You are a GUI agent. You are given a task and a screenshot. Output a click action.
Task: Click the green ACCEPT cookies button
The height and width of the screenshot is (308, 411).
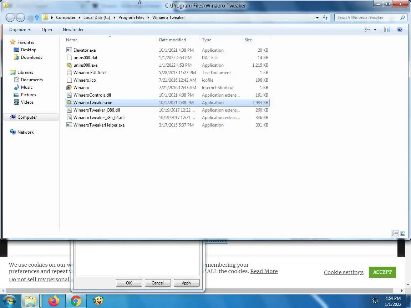click(x=382, y=272)
